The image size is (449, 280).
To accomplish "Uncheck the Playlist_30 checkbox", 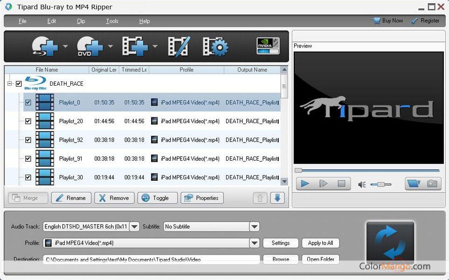I will (28, 178).
